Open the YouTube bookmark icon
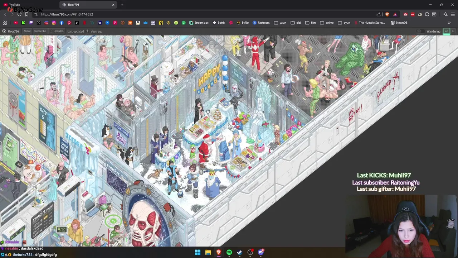 (16, 23)
